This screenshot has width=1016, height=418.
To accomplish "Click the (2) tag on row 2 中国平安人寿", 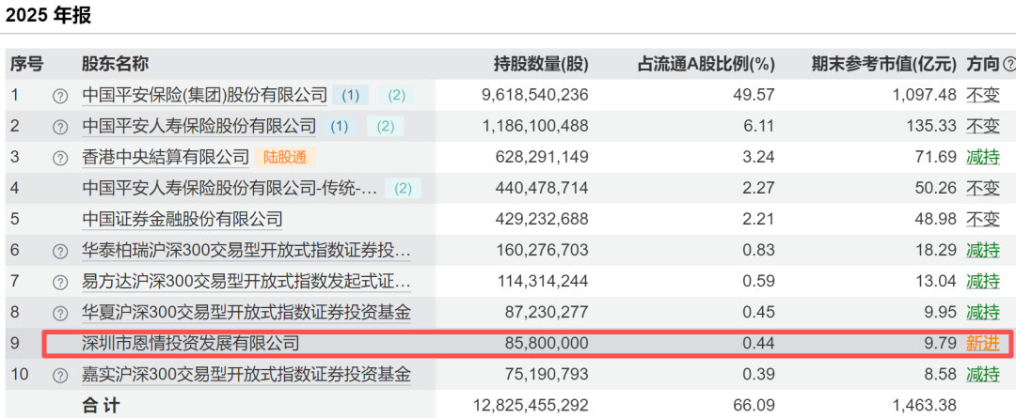I will [386, 126].
